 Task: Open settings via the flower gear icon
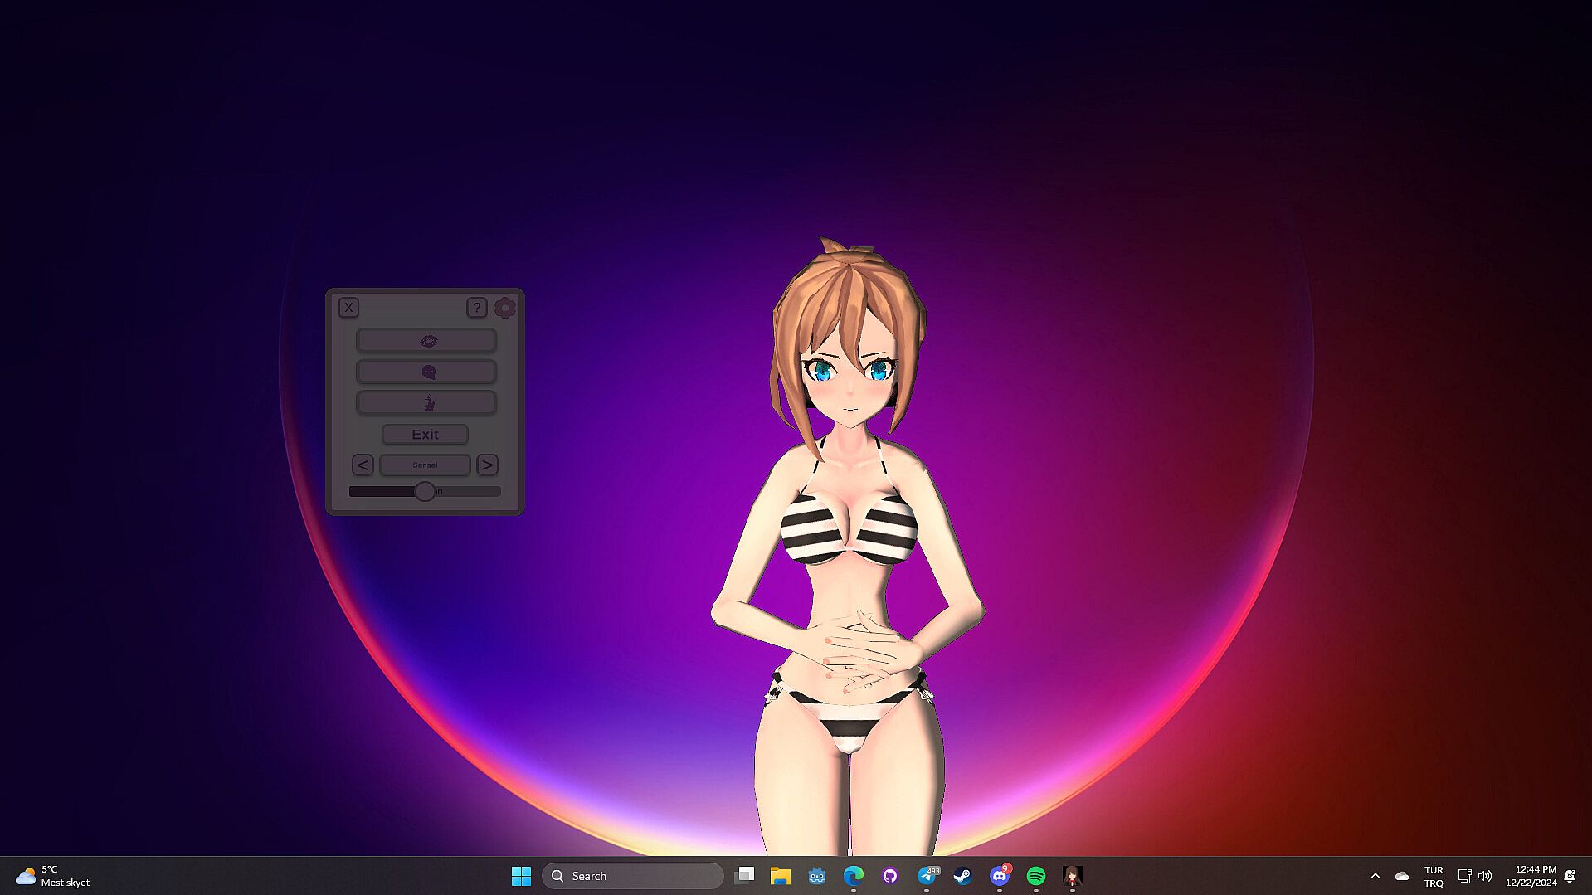[504, 308]
